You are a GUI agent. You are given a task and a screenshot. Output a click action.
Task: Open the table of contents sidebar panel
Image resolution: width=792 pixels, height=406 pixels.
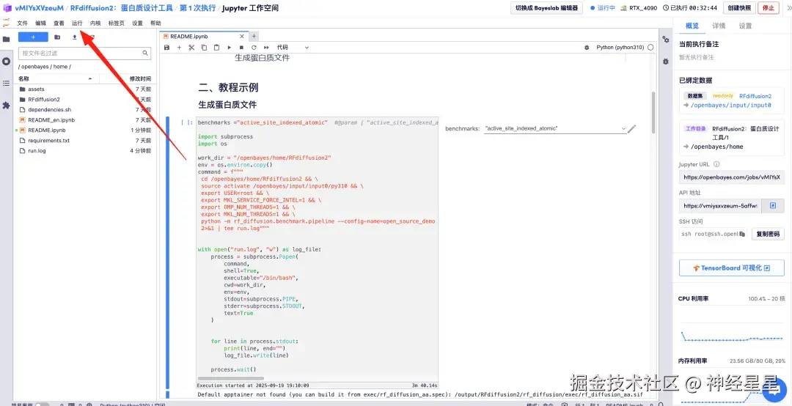(x=6, y=84)
